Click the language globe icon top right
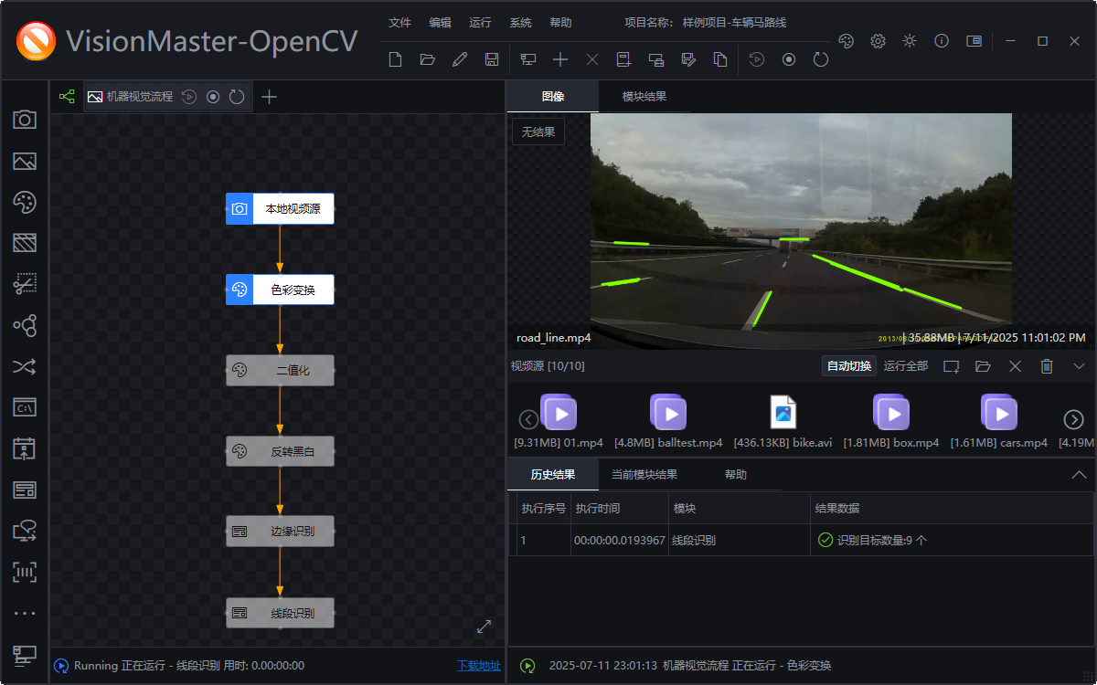The image size is (1097, 685). pyautogui.click(x=846, y=41)
